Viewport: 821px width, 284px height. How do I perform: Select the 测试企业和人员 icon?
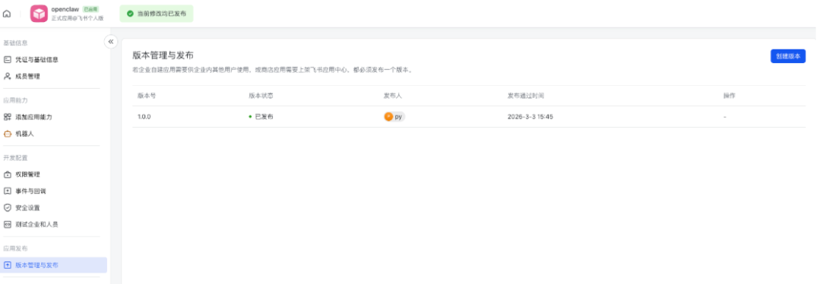pyautogui.click(x=8, y=224)
